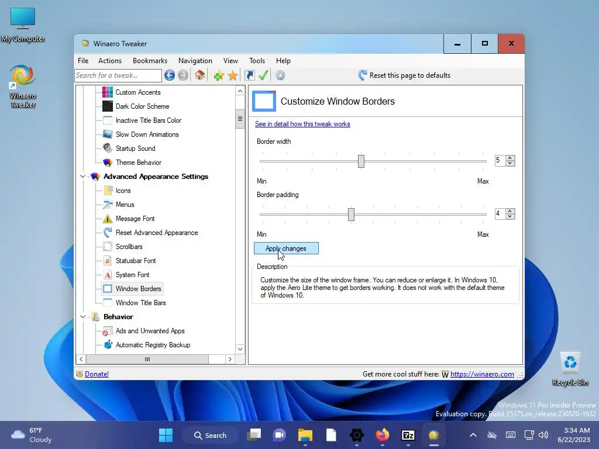
Task: Collapse Advanced Appearance Settings category
Action: [82, 177]
